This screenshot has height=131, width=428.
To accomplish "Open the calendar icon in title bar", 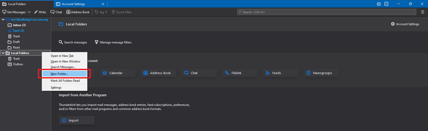I will 379,4.
